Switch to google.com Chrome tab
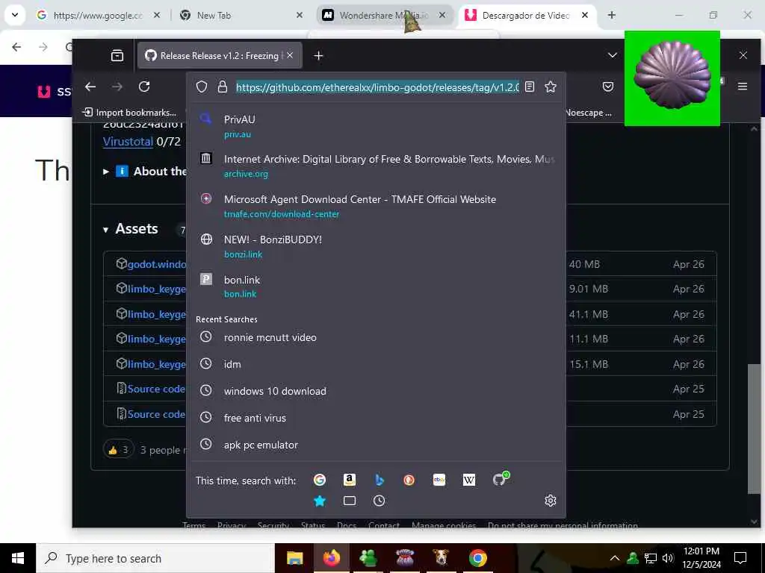Viewport: 765px width, 573px height. pyautogui.click(x=98, y=16)
